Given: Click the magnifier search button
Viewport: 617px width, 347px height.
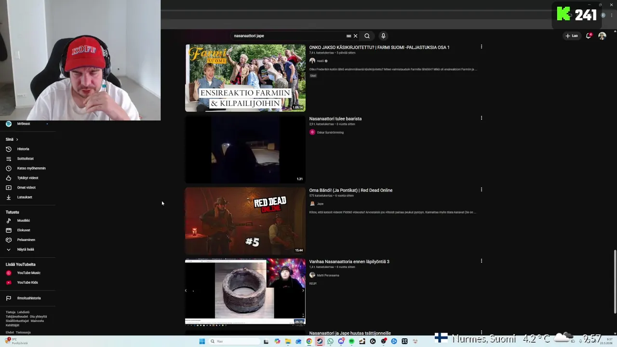Looking at the screenshot, I should pos(367,36).
